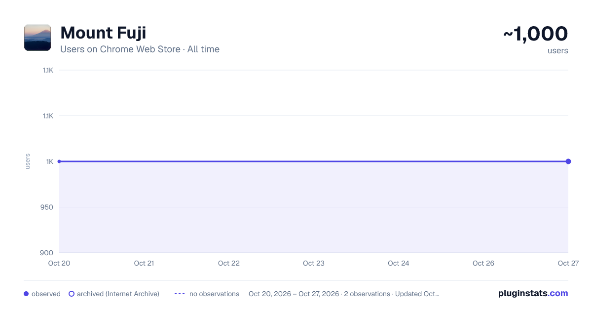
Task: Click the date range observations summary text
Action: click(x=344, y=294)
